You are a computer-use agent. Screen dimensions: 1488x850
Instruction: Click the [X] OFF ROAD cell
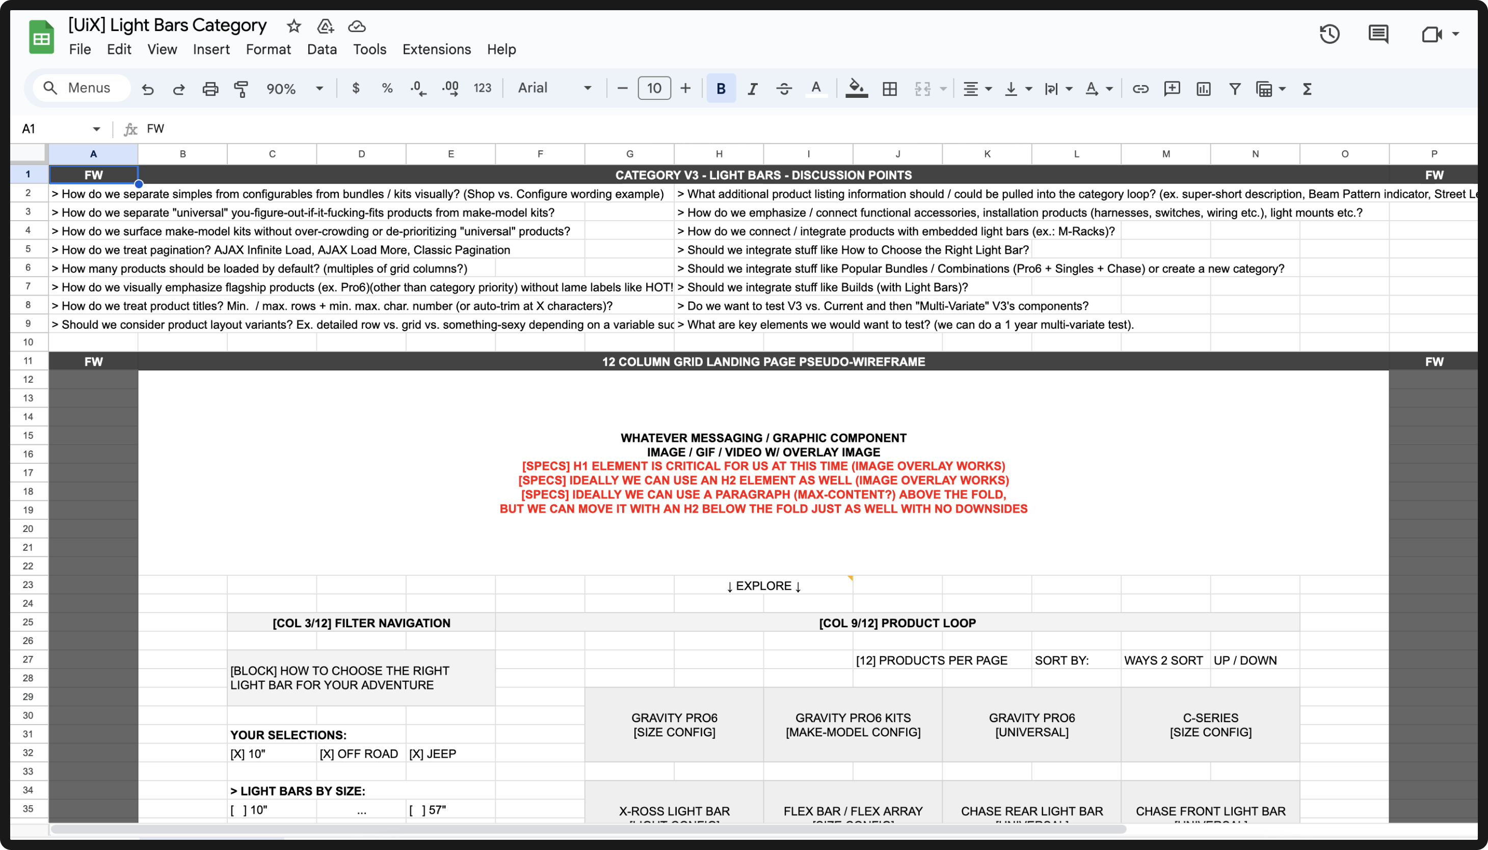pyautogui.click(x=361, y=753)
